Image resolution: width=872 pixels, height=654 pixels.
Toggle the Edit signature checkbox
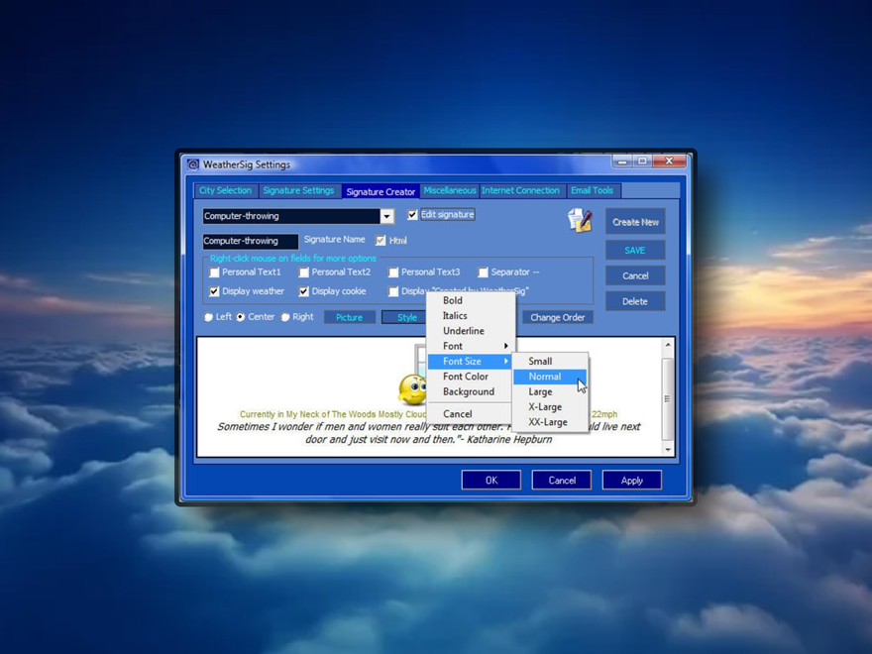tap(413, 215)
